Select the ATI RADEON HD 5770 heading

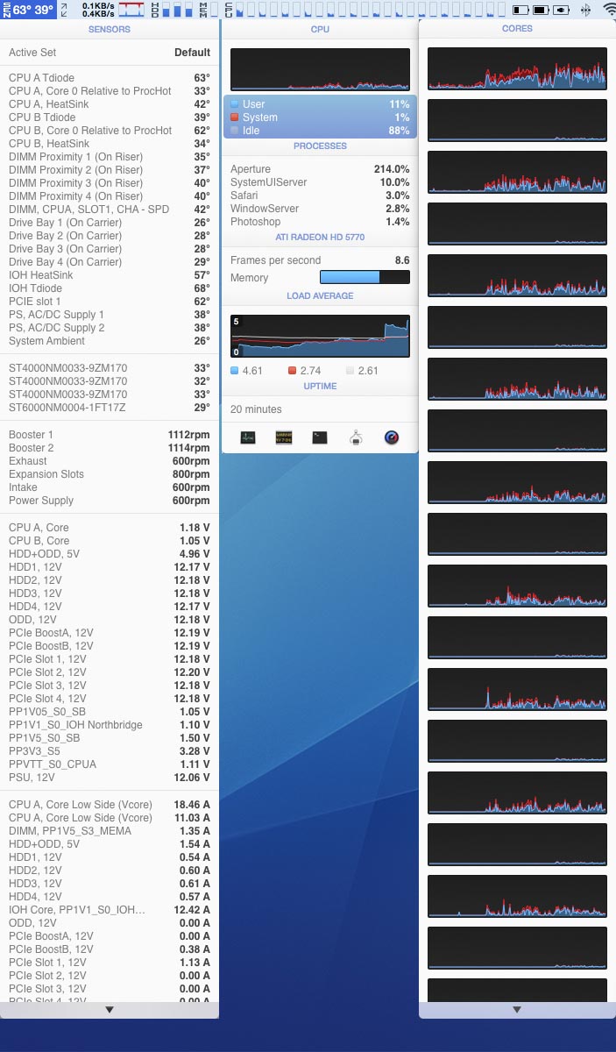pos(320,238)
